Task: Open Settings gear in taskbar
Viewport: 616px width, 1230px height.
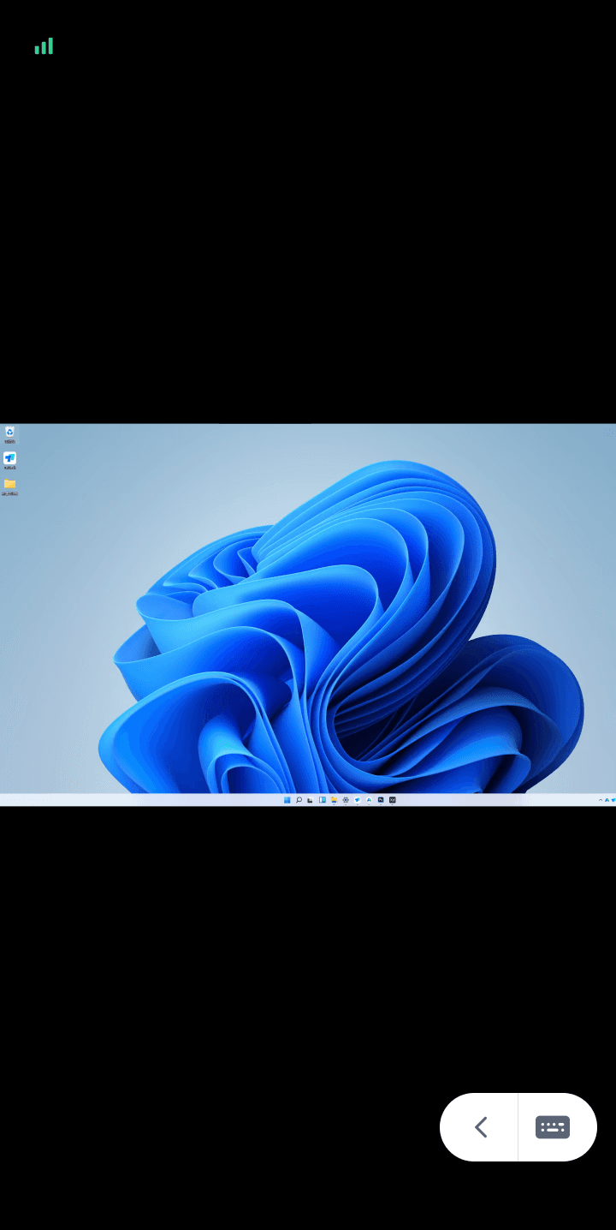Action: click(346, 800)
